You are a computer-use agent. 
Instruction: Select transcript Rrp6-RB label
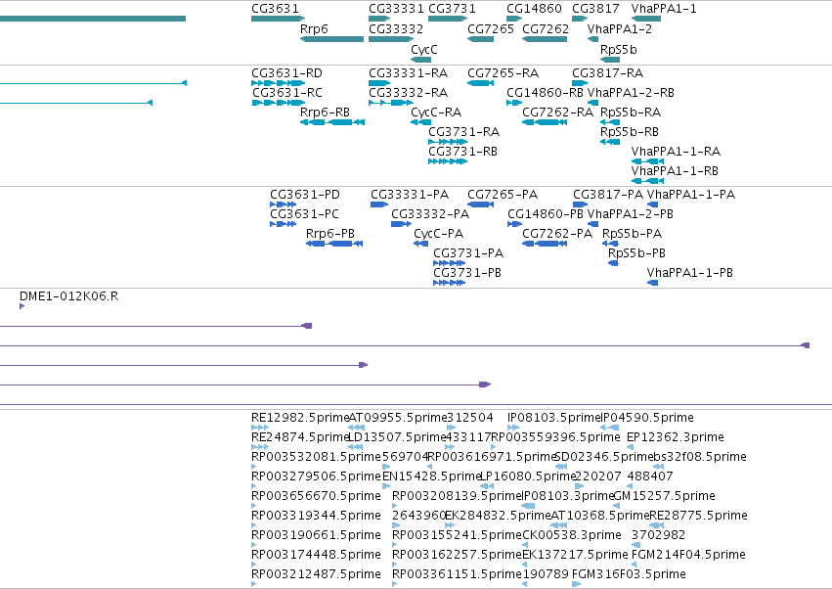click(325, 113)
